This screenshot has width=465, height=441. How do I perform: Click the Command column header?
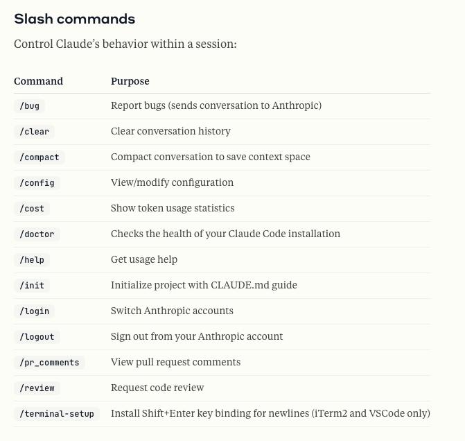pos(38,81)
